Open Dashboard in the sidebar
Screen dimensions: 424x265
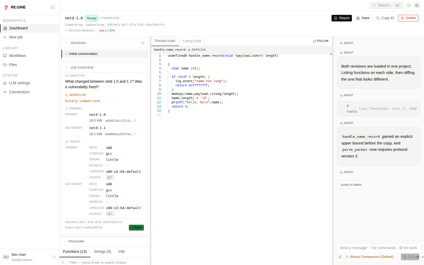(29, 28)
